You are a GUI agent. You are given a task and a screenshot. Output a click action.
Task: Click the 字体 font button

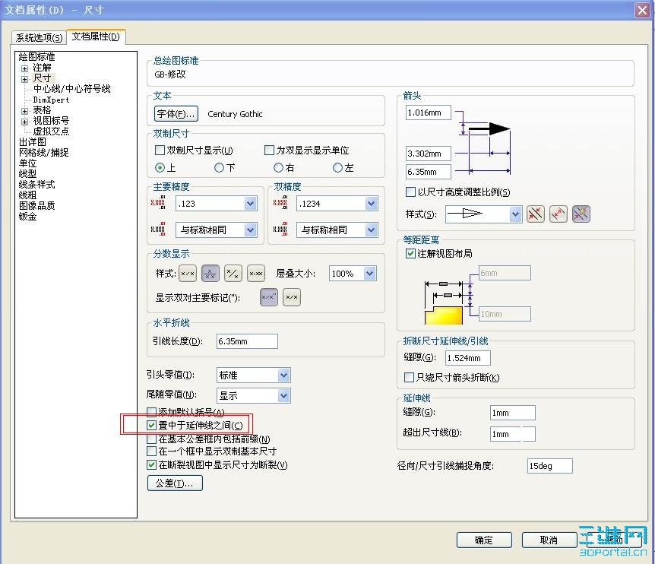(x=176, y=113)
